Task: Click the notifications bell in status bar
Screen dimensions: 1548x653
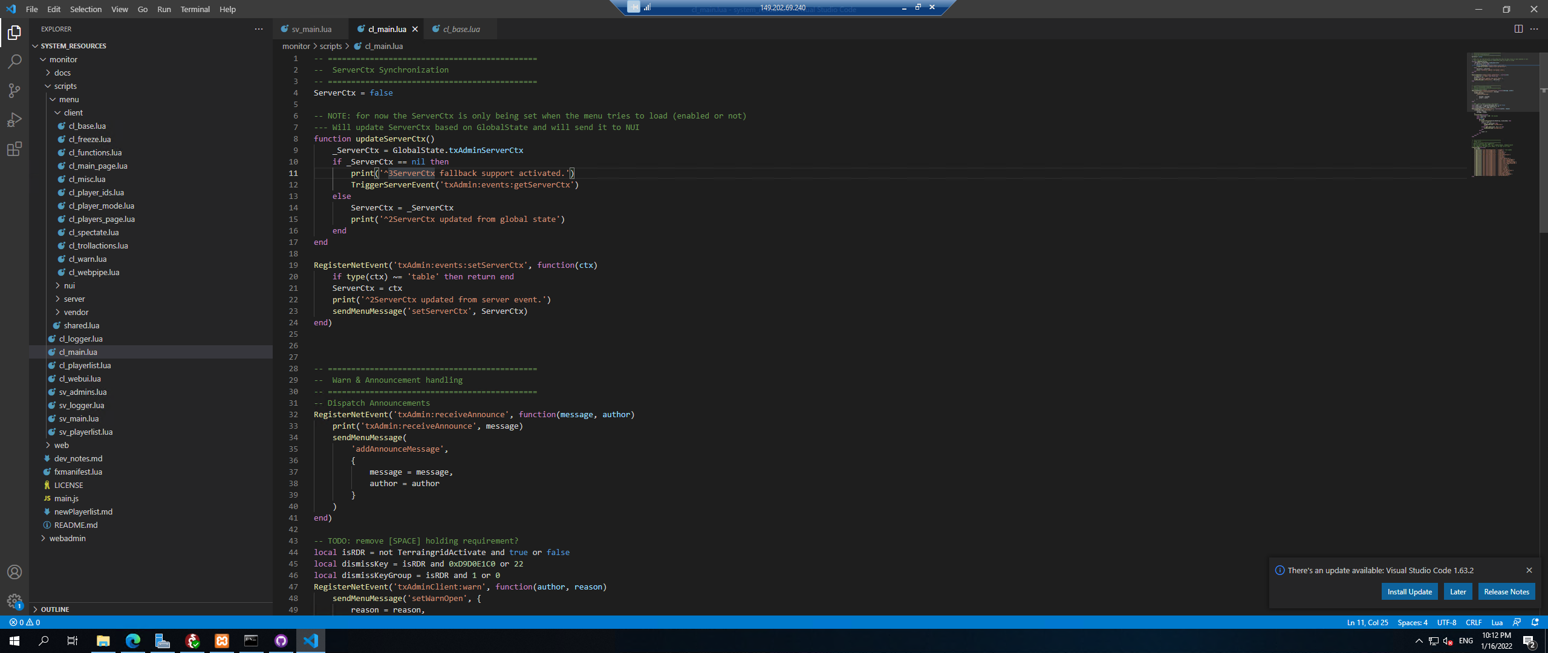Action: pyautogui.click(x=1535, y=622)
